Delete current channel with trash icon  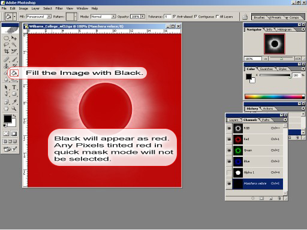pos(279,198)
